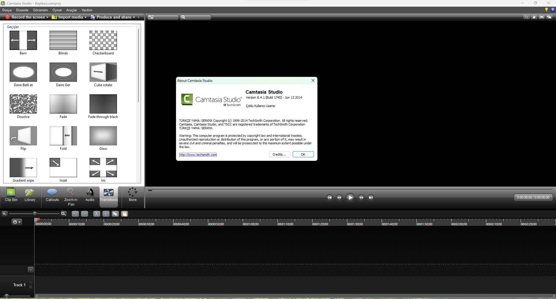The height and width of the screenshot is (299, 556).
Task: Select the Checkerboard transition
Action: click(103, 43)
